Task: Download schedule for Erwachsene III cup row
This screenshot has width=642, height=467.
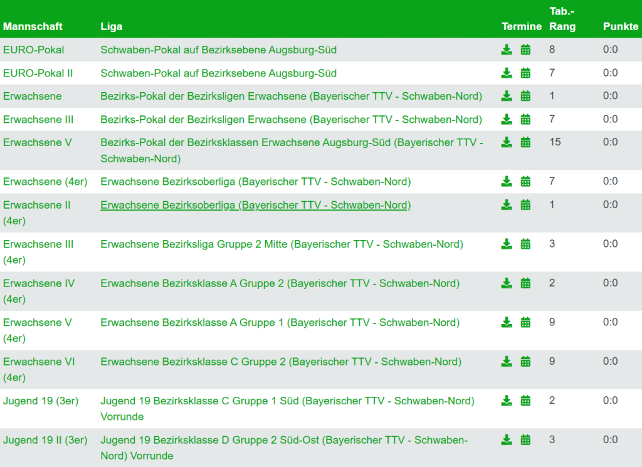Action: point(507,120)
